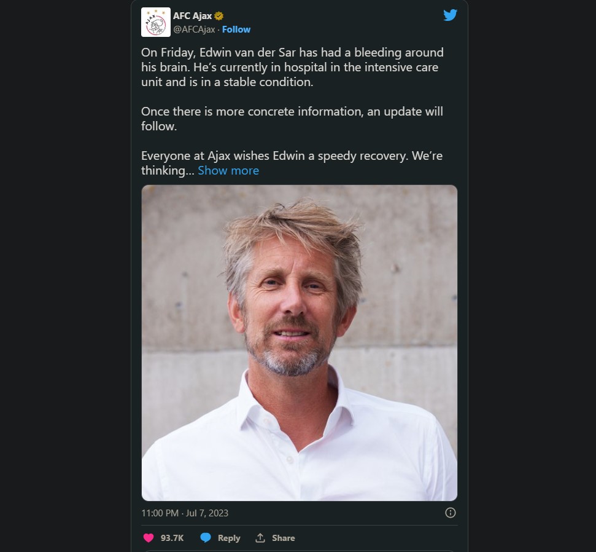
Task: Toggle following by clicking Follow
Action: pos(236,29)
